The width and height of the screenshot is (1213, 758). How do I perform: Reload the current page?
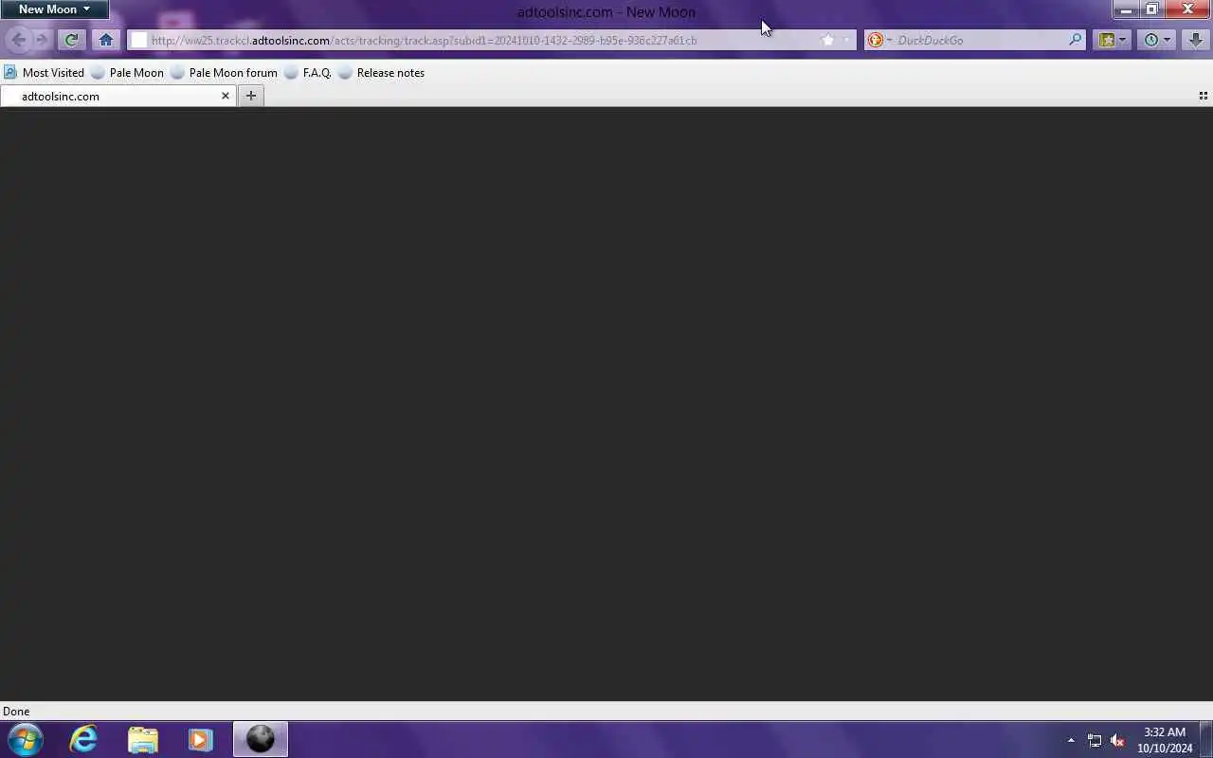pos(71,40)
